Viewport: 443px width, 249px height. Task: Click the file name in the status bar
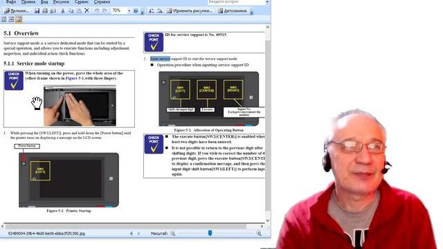pos(46,234)
